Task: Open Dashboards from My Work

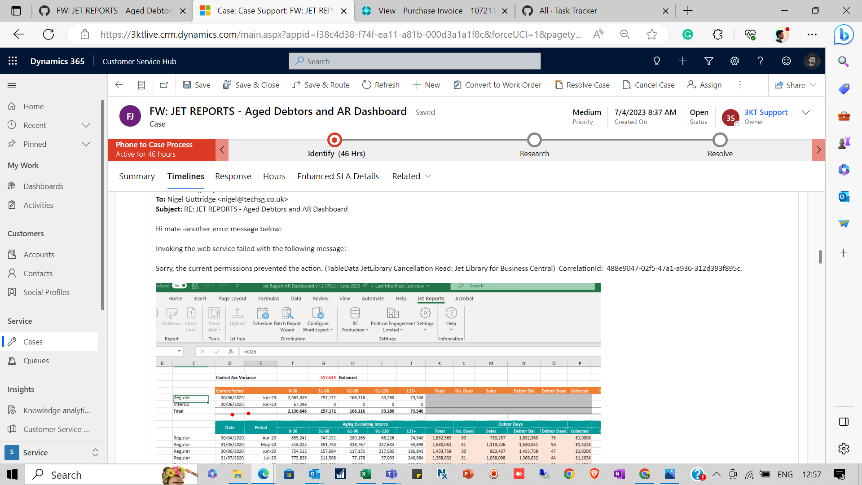Action: point(43,186)
